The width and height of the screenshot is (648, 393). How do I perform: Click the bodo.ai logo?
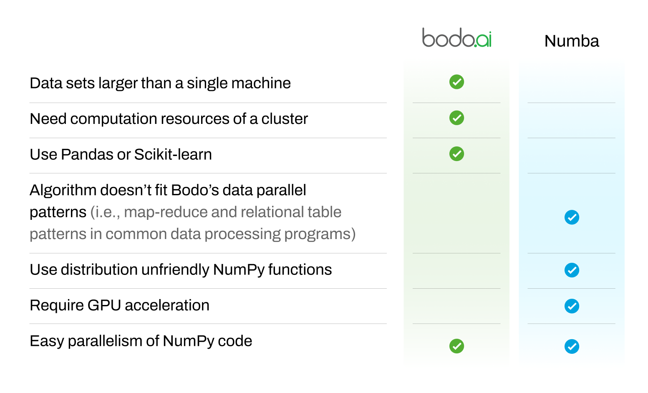(456, 38)
